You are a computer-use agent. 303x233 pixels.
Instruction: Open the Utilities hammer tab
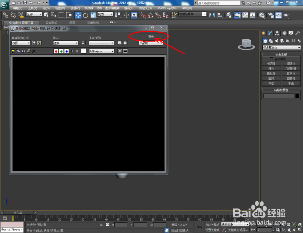(298, 33)
